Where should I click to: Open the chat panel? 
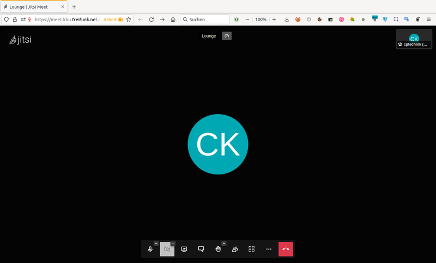tap(201, 249)
